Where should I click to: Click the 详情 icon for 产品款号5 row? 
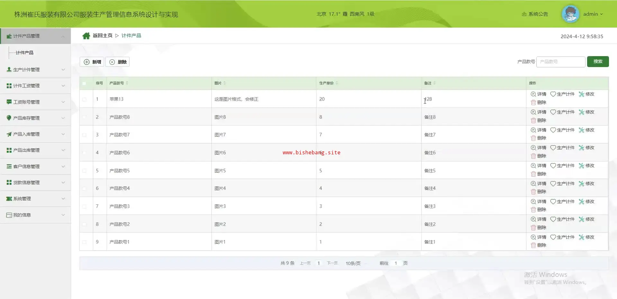point(533,166)
